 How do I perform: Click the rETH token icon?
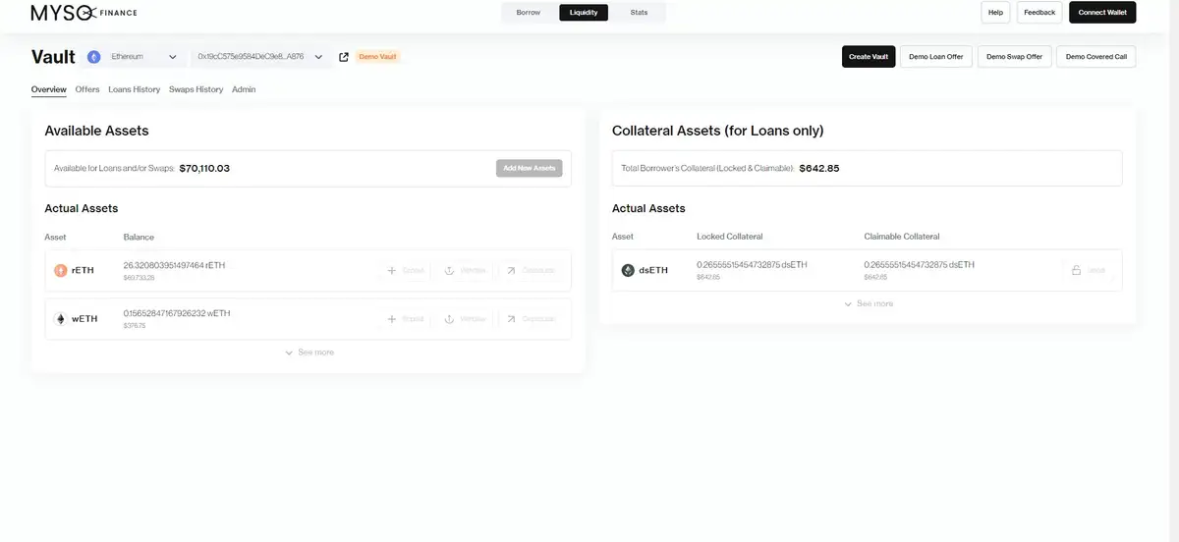[x=61, y=270]
